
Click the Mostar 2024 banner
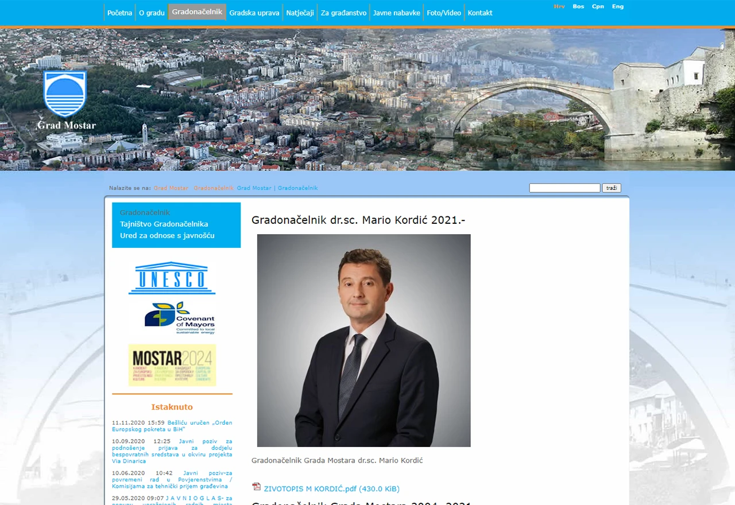[x=172, y=365]
